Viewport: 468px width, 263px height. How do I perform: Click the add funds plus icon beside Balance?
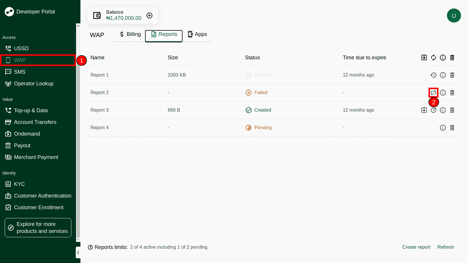point(149,15)
